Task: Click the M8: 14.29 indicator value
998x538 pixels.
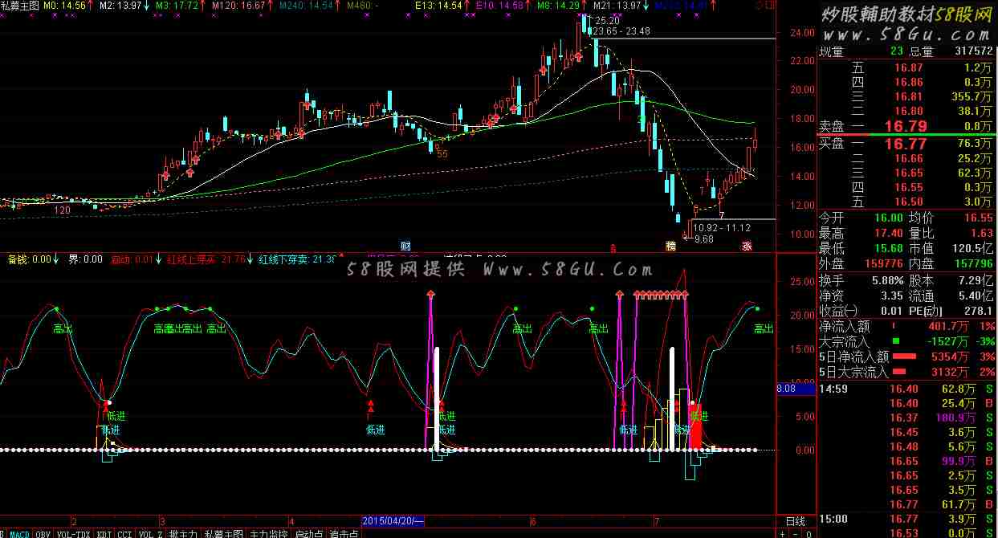Action: coord(557,6)
